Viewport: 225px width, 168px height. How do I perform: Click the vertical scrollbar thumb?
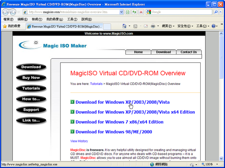221,57
